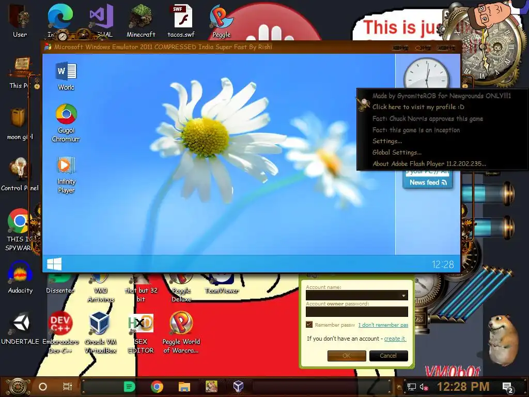Launch Gugol Chromium in the emulator
This screenshot has height=397, width=529.
tap(66, 123)
